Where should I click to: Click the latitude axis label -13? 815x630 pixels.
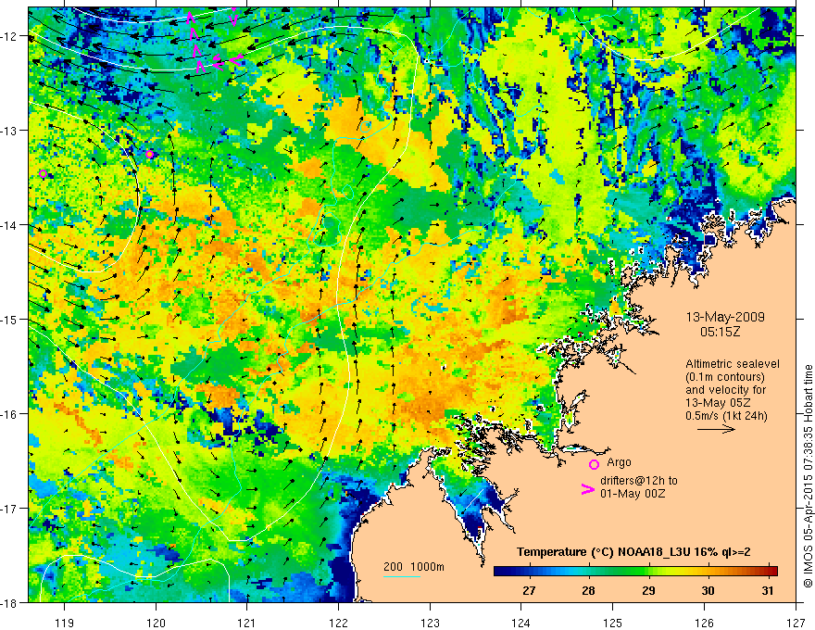tap(11, 130)
